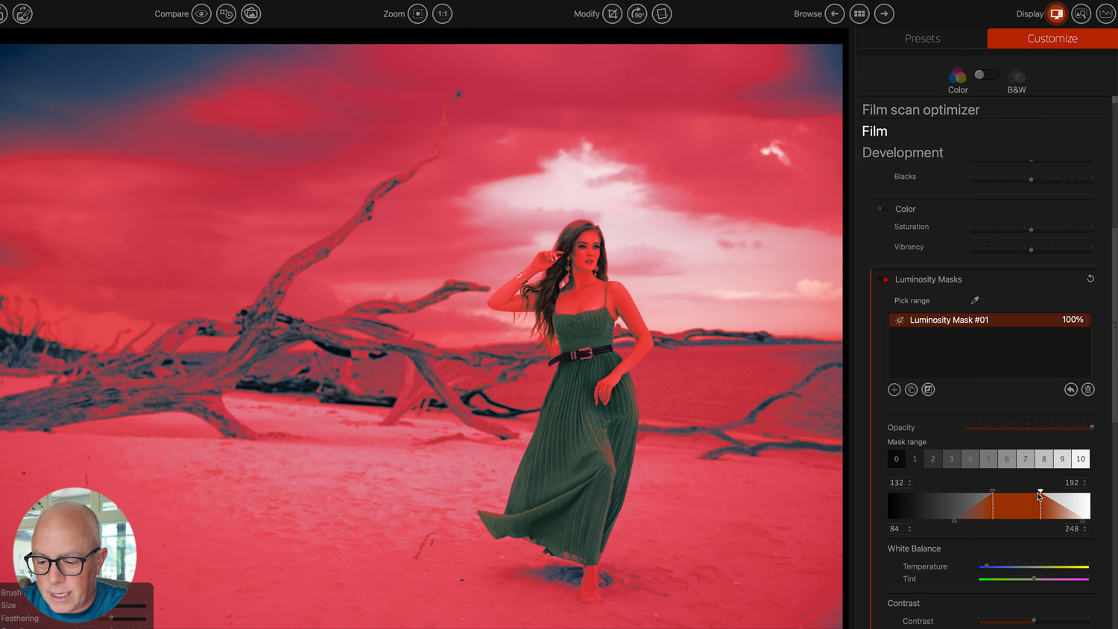Toggle the Color / B&W switch
This screenshot has width=1118, height=629.
tap(985, 75)
